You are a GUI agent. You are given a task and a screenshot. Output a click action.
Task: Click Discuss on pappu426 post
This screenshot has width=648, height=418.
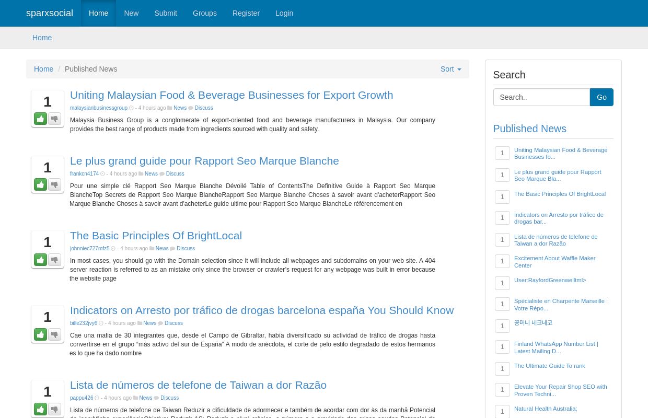point(169,398)
